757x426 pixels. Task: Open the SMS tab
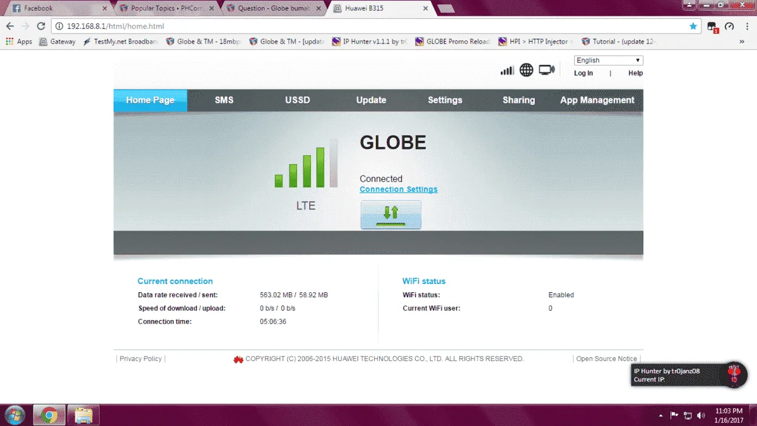coord(224,100)
